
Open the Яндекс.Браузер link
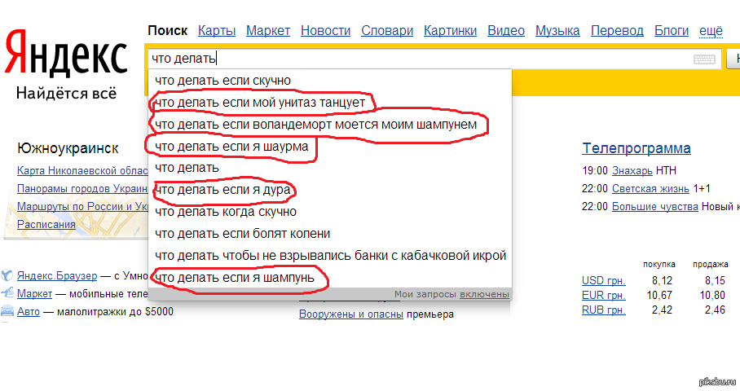click(57, 275)
